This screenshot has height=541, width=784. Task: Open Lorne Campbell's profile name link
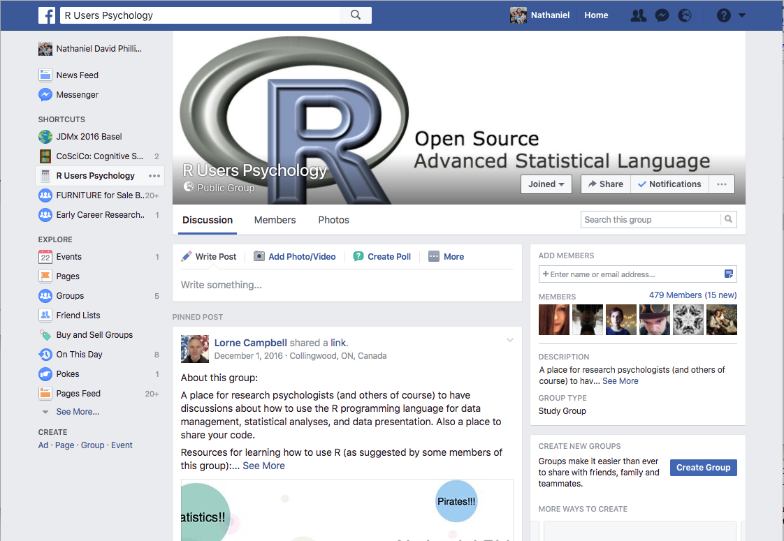[x=250, y=343]
